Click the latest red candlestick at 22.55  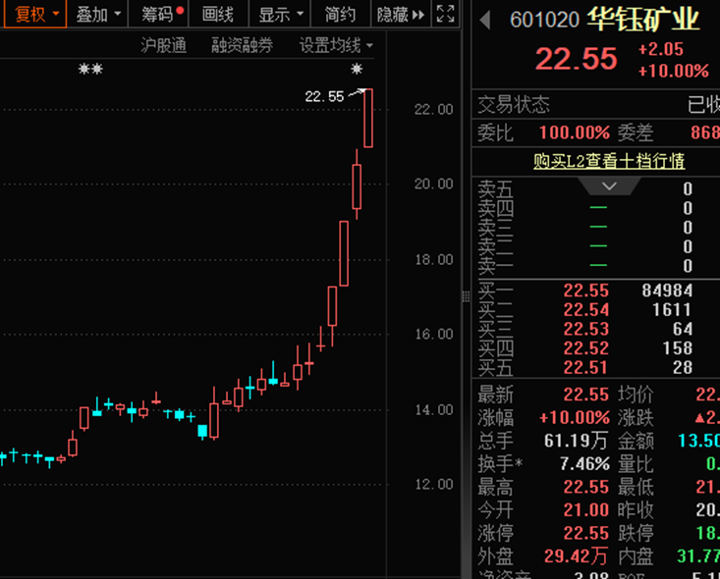pyautogui.click(x=368, y=118)
